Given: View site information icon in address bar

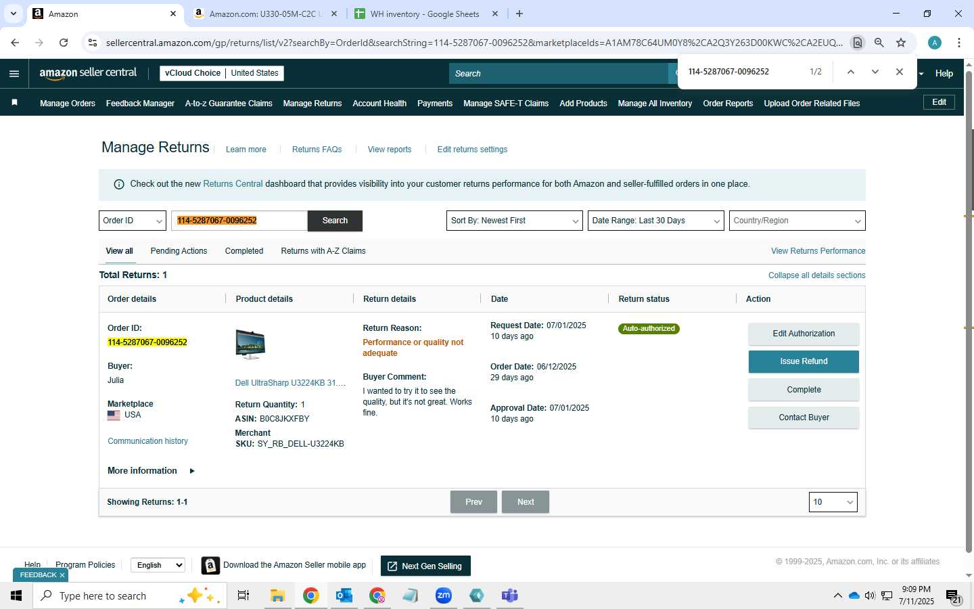Looking at the screenshot, I should (x=93, y=43).
